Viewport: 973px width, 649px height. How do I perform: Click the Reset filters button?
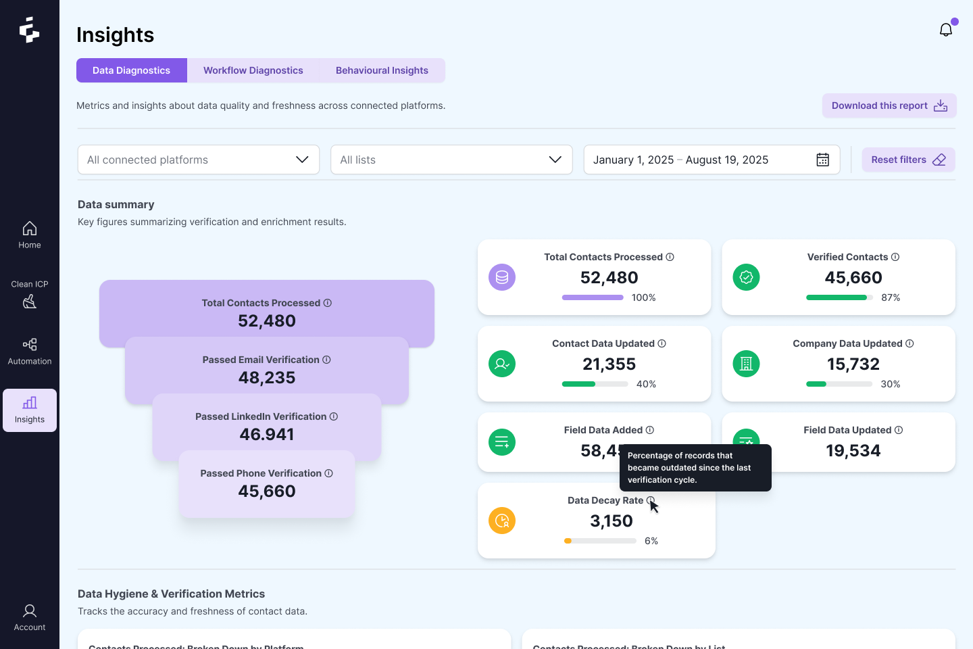click(908, 160)
